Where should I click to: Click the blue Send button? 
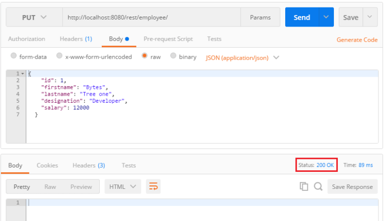[302, 17]
